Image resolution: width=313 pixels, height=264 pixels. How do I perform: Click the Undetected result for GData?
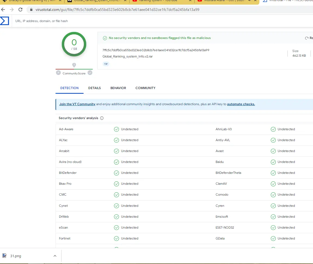(286, 238)
